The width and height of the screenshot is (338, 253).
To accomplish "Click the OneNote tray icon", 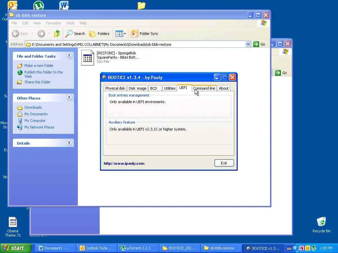I will click(301, 248).
